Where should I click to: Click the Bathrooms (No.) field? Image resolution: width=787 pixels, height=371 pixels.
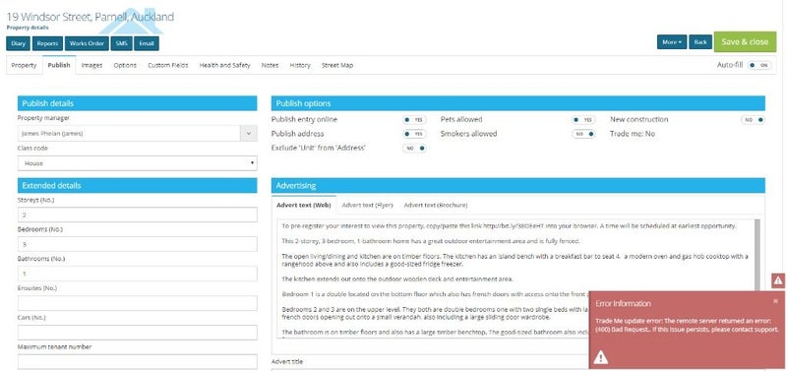[x=137, y=274]
